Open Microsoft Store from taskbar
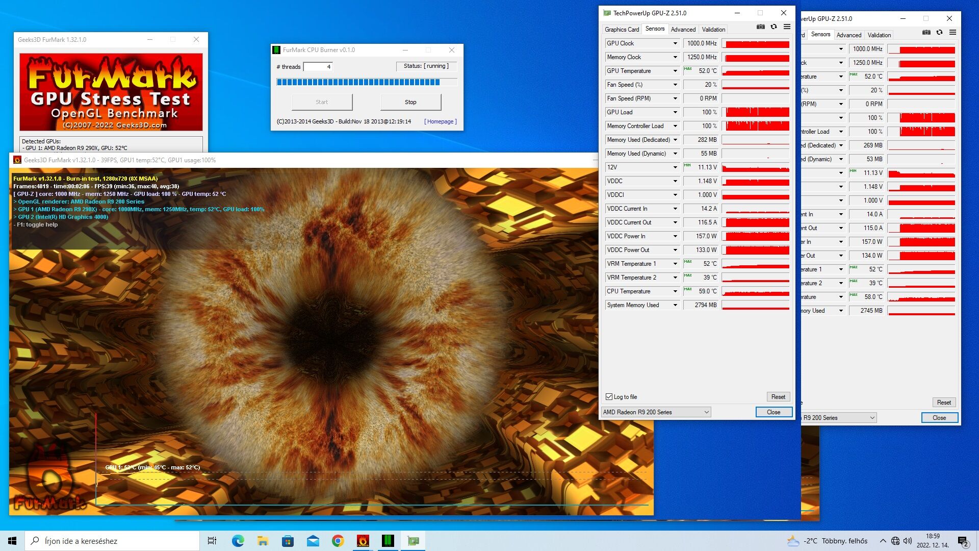 288,541
